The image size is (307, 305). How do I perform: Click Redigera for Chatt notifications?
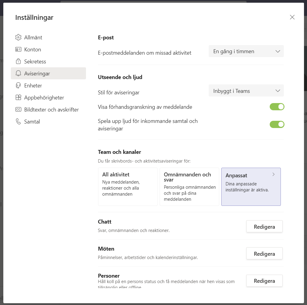264,227
